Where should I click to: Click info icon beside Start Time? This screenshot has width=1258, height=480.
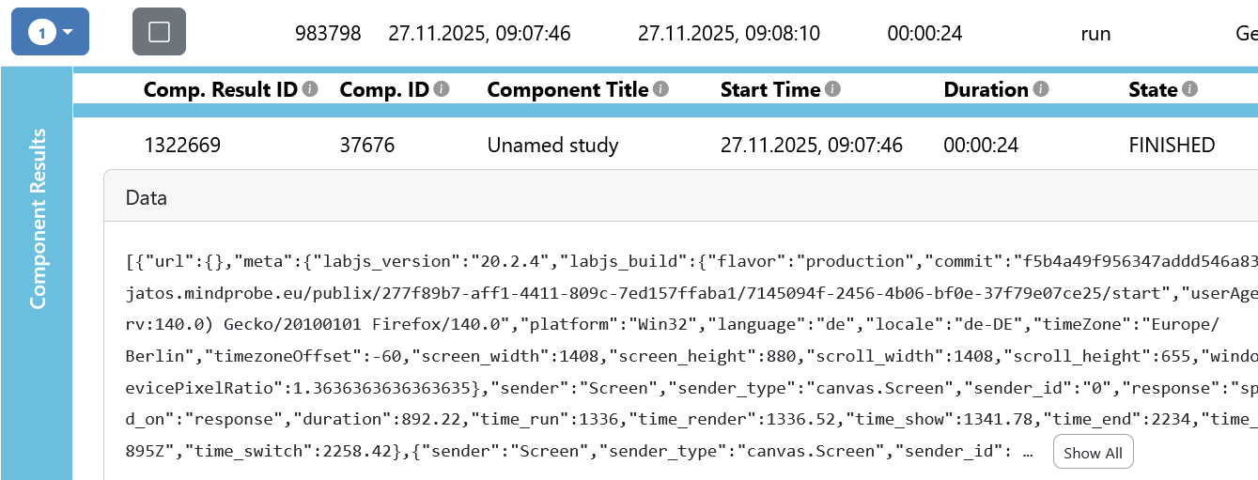click(x=832, y=89)
